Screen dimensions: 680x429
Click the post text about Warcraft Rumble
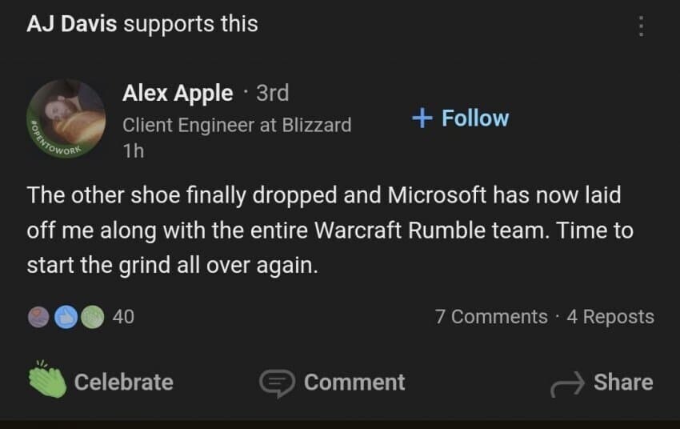pos(330,230)
